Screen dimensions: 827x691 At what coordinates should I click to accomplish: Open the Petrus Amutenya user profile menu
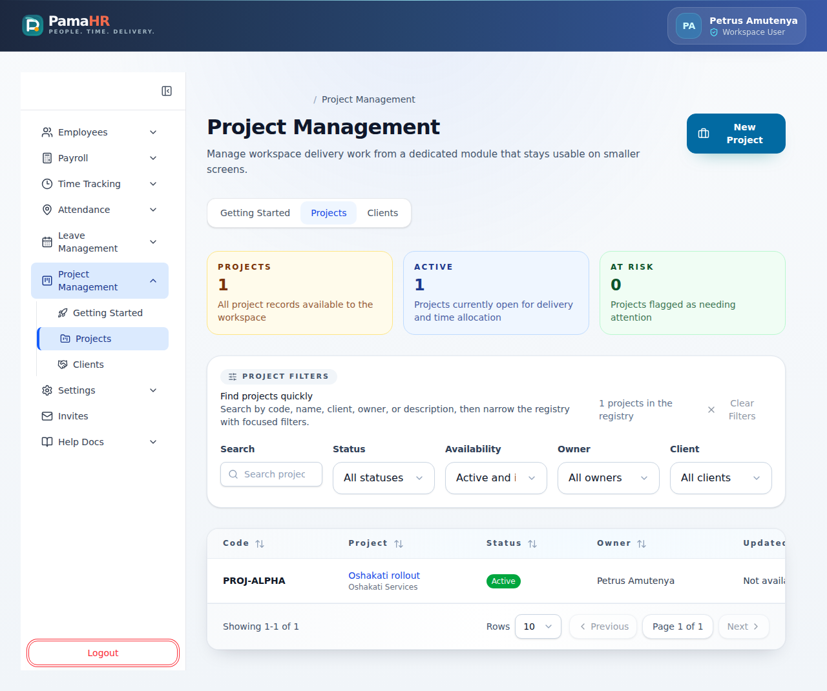pos(737,26)
